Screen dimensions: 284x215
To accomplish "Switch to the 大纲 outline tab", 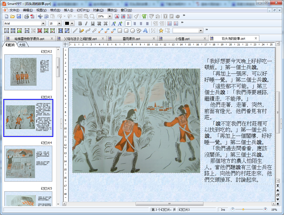I will (x=22, y=45).
